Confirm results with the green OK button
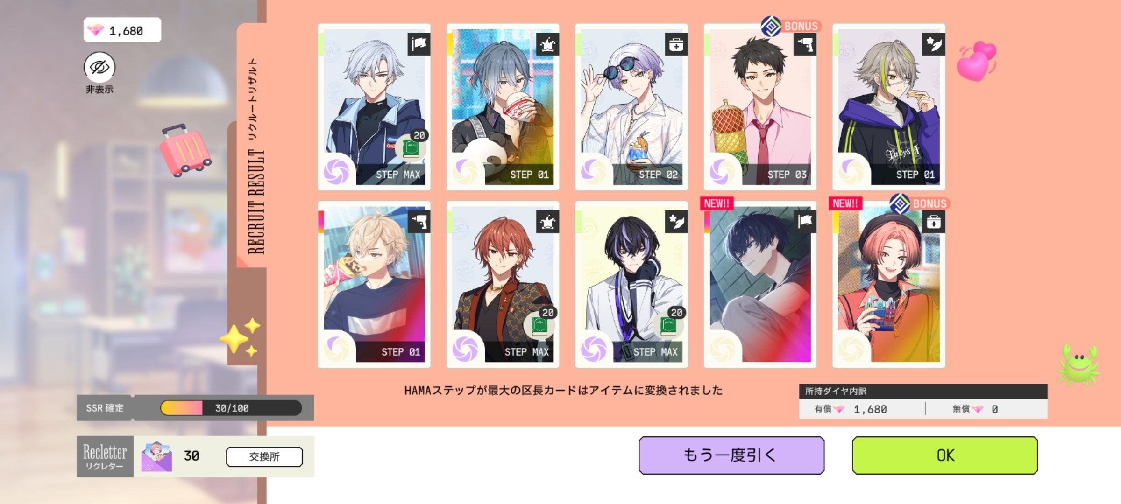Image resolution: width=1121 pixels, height=504 pixels. point(945,455)
